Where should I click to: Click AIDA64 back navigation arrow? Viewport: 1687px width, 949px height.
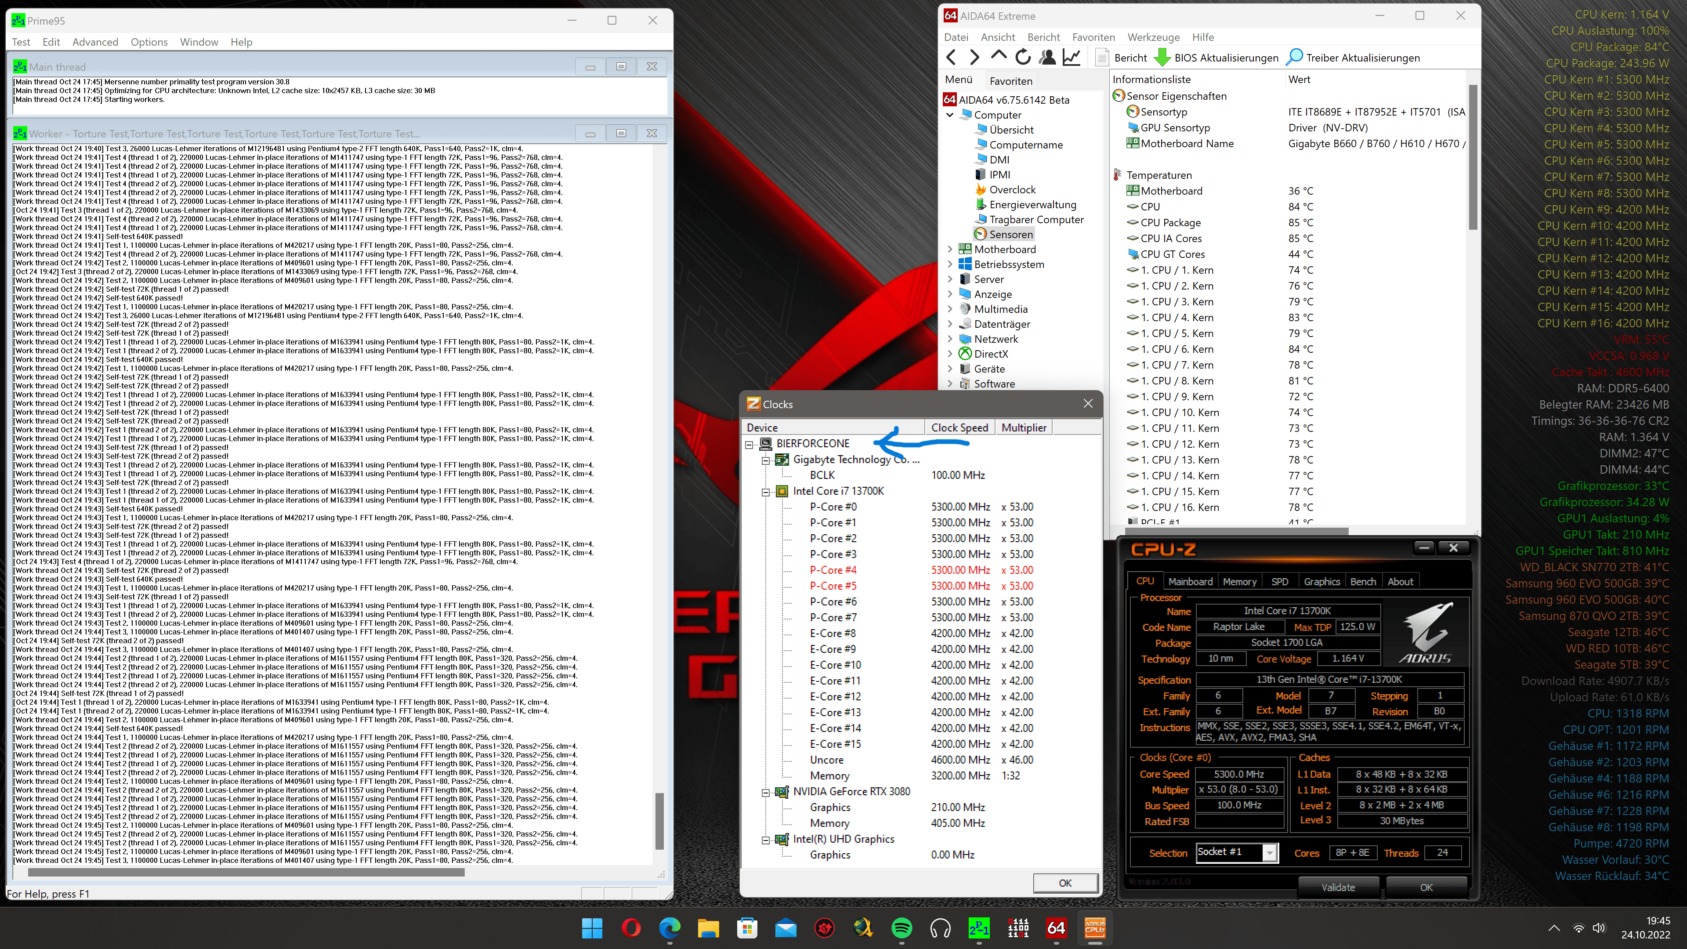click(951, 58)
